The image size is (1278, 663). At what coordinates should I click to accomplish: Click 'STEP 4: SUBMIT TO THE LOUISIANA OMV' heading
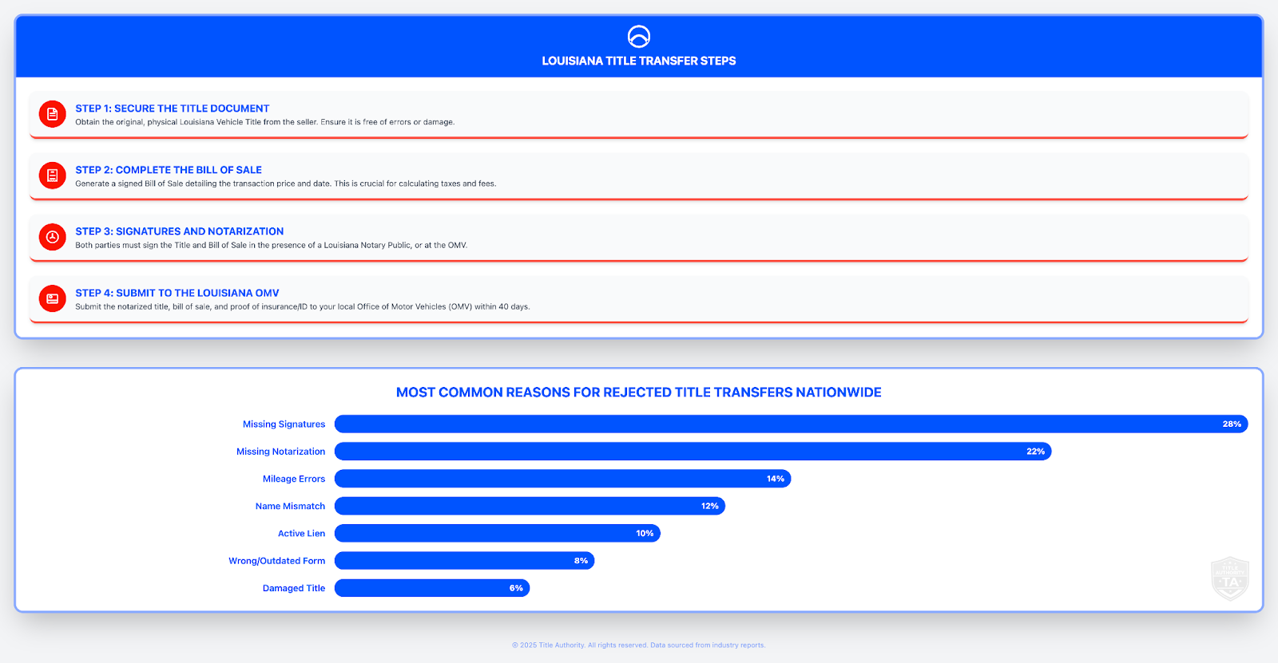click(x=177, y=293)
